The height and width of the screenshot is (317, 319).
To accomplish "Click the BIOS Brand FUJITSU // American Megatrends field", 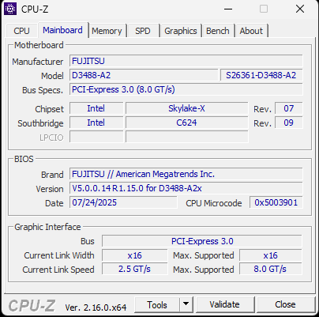I will click(186, 174).
